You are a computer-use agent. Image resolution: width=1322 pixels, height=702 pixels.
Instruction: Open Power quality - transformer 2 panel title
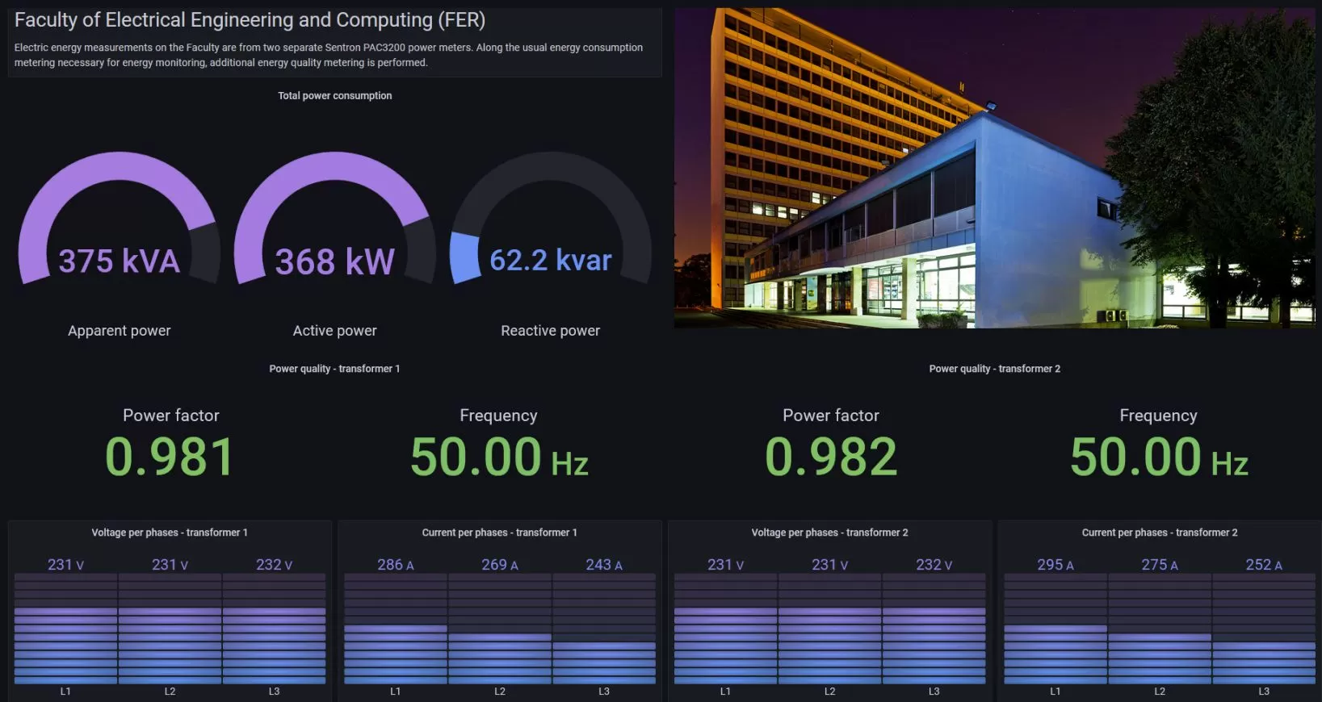click(x=995, y=369)
